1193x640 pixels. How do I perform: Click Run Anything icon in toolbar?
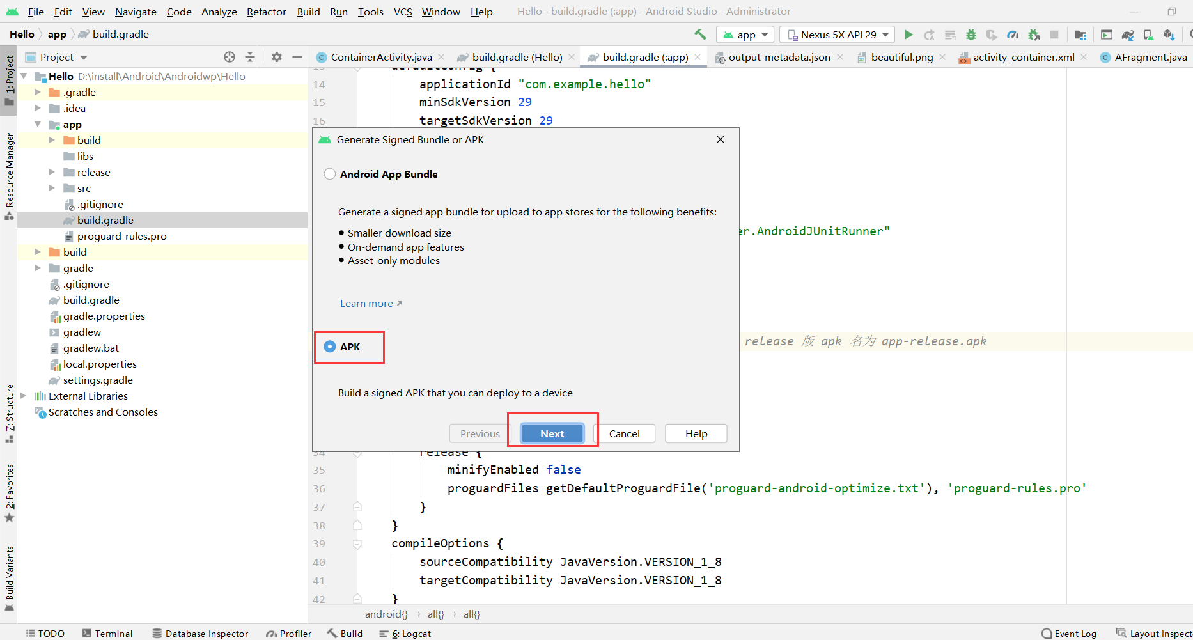[1107, 35]
